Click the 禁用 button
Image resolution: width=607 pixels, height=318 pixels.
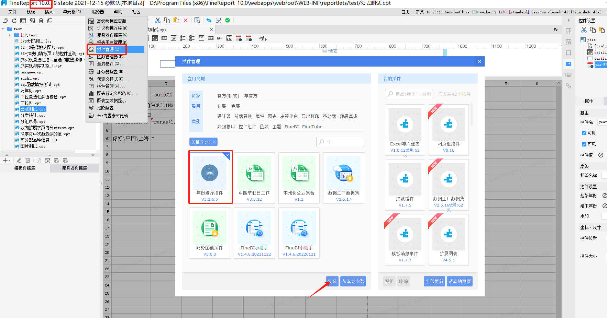pyautogui.click(x=389, y=281)
